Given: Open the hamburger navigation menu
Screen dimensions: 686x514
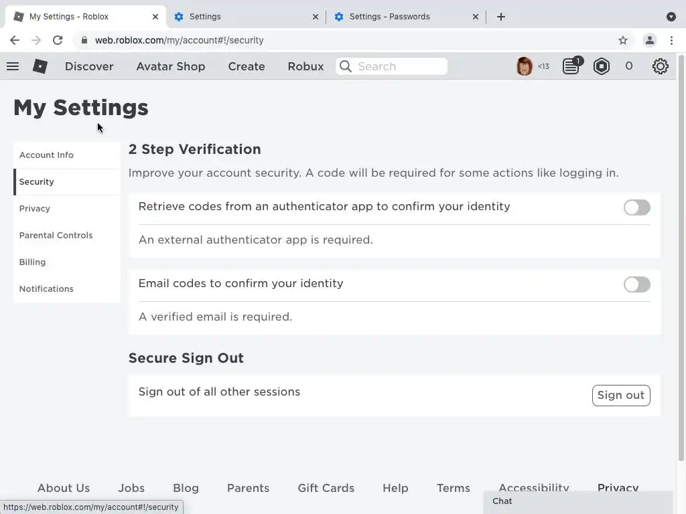Looking at the screenshot, I should point(13,66).
